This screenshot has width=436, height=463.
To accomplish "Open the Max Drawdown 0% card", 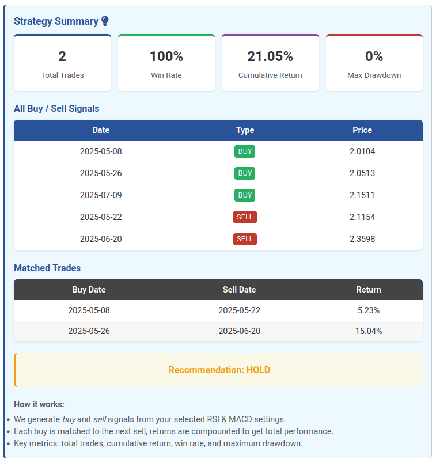I will [x=374, y=63].
